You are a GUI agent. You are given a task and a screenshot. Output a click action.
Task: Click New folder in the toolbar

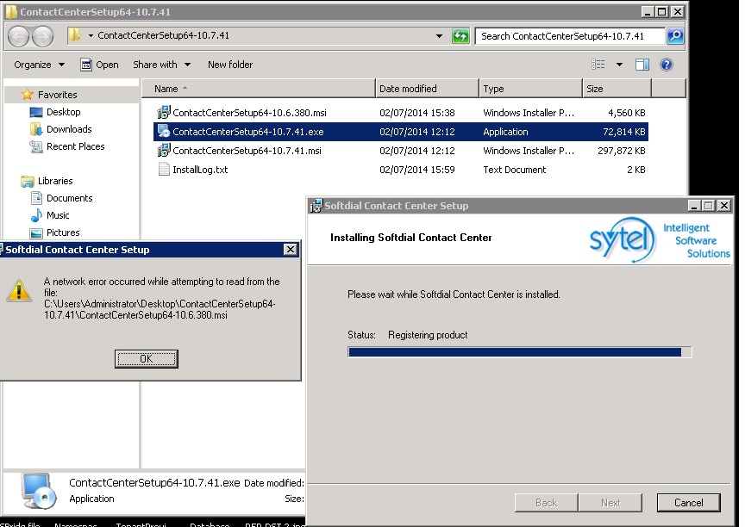click(230, 65)
